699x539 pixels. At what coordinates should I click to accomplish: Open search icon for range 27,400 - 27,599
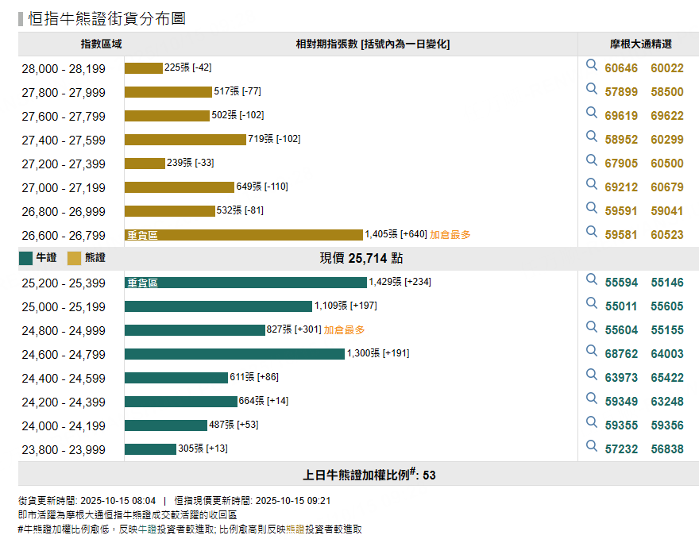591,138
